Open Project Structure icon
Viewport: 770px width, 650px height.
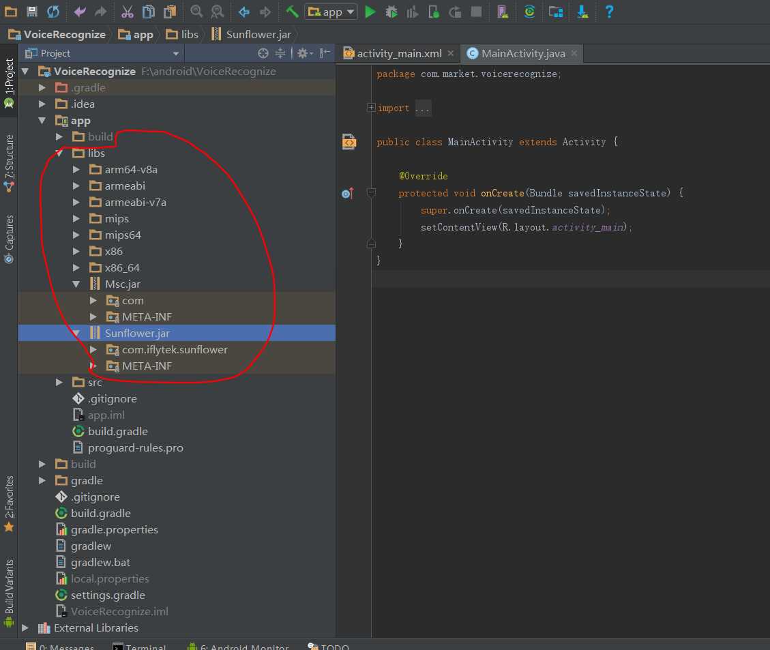556,12
